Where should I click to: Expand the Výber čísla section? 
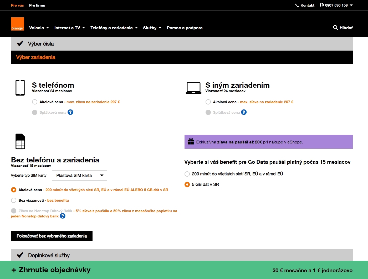[x=182, y=44]
